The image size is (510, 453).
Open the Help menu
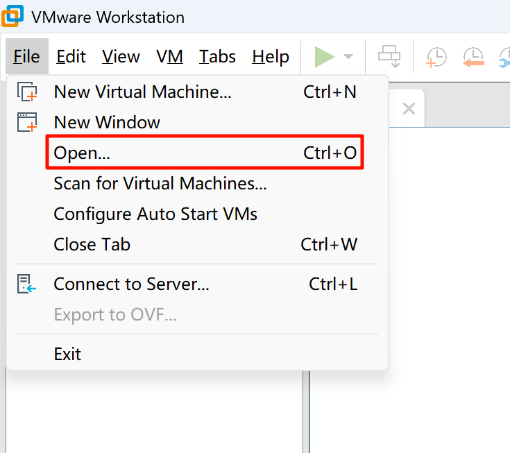[x=271, y=57]
